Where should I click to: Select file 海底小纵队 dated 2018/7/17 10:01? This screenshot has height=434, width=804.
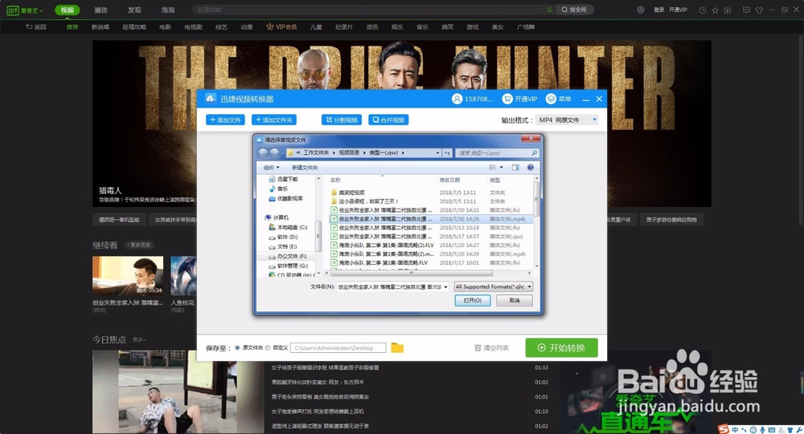pyautogui.click(x=431, y=262)
